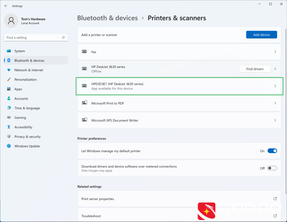Image resolution: width=287 pixels, height=222 pixels.
Task: Toggle Let Windows manage my default printer
Action: pyautogui.click(x=272, y=151)
